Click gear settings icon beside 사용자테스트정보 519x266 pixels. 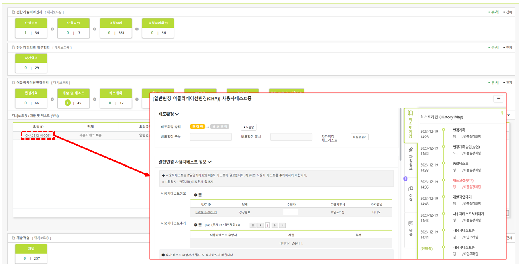pos(196,195)
